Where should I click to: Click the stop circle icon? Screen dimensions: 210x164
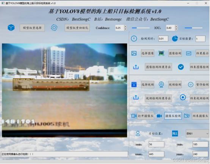183,97
